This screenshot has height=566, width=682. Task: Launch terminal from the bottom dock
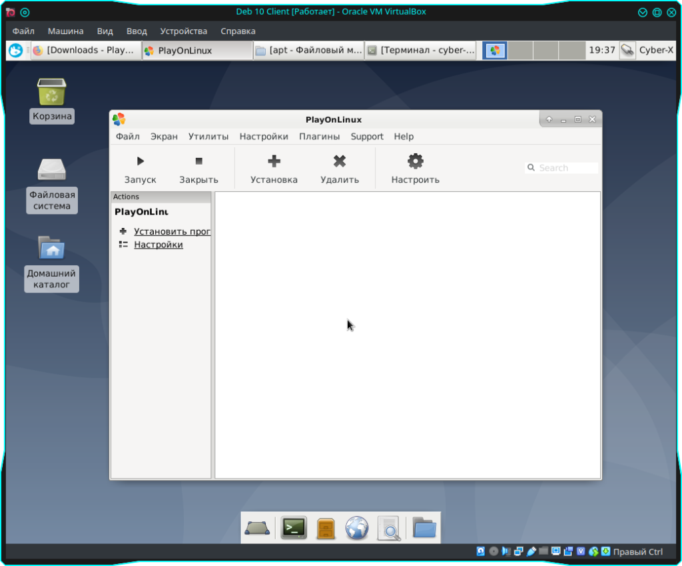[294, 528]
